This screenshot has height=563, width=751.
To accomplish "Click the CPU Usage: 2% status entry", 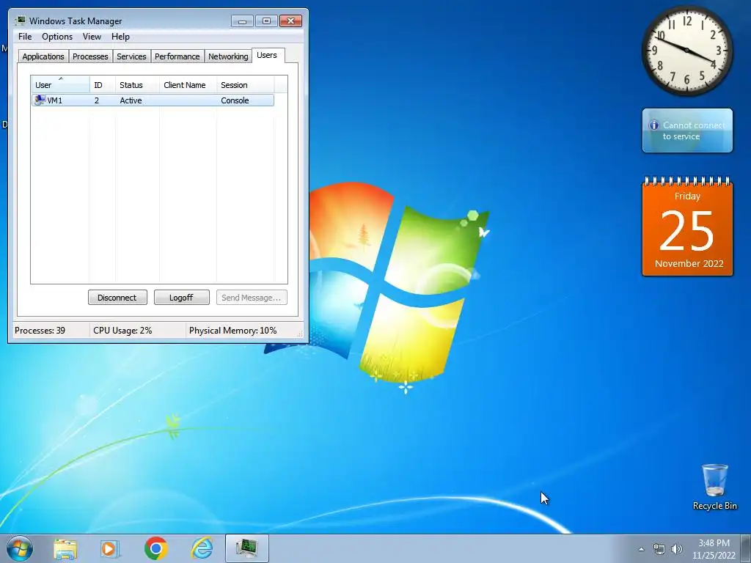I will [x=122, y=331].
